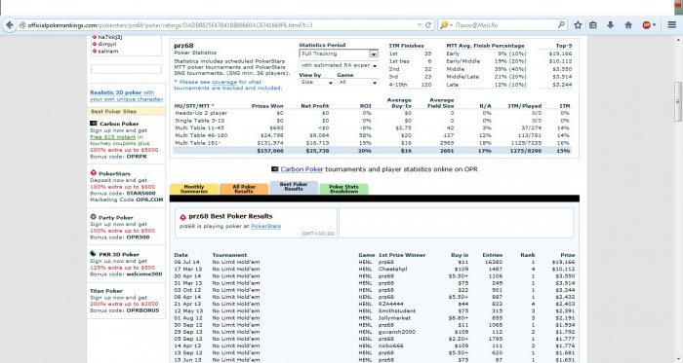Image resolution: width=683 pixels, height=363 pixels.
Task: Click total Prizes Won $157,066
Action: (270, 151)
